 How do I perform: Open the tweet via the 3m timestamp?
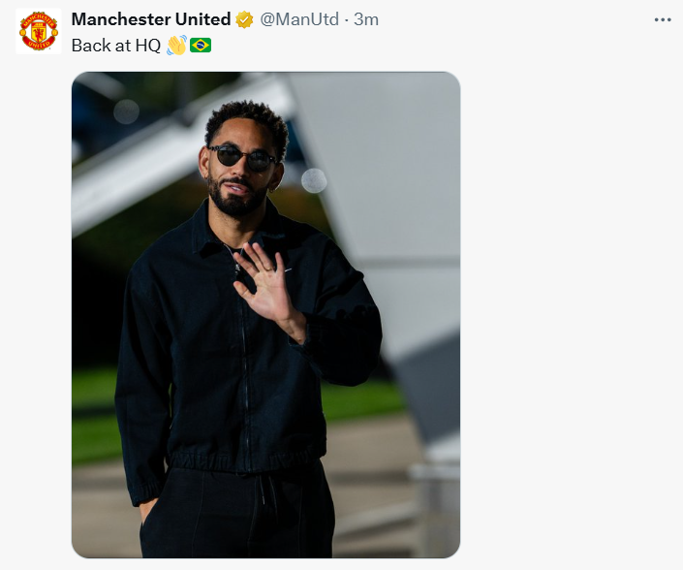point(366,19)
